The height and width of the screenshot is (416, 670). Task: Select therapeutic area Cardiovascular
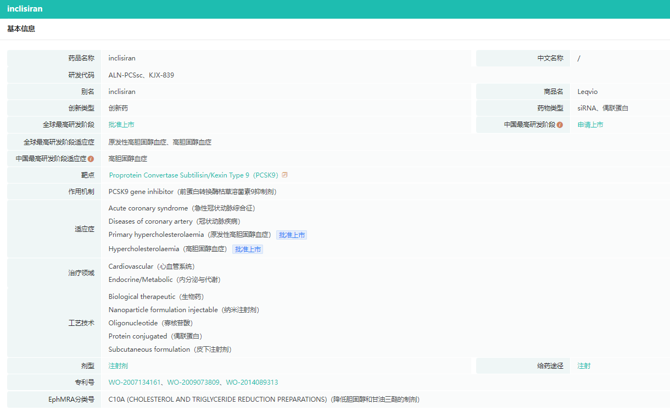pyautogui.click(x=131, y=267)
